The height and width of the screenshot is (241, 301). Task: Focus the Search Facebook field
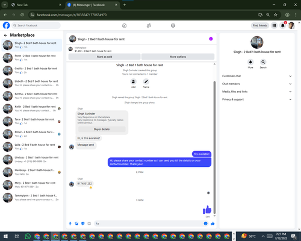tap(36, 25)
